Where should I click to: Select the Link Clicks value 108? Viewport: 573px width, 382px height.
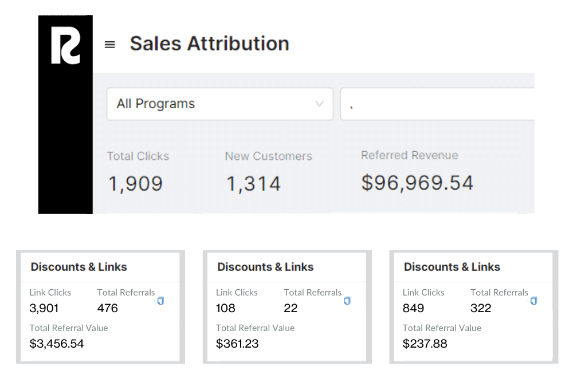click(x=226, y=308)
